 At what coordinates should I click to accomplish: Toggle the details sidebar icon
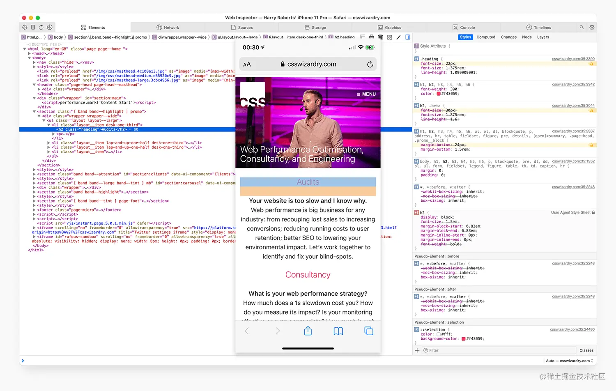408,37
